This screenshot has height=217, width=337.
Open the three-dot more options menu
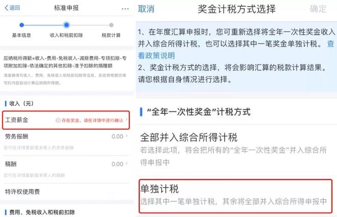125,9
